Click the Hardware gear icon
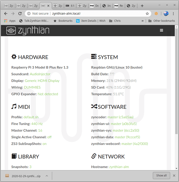179x182 pixels. [14, 57]
